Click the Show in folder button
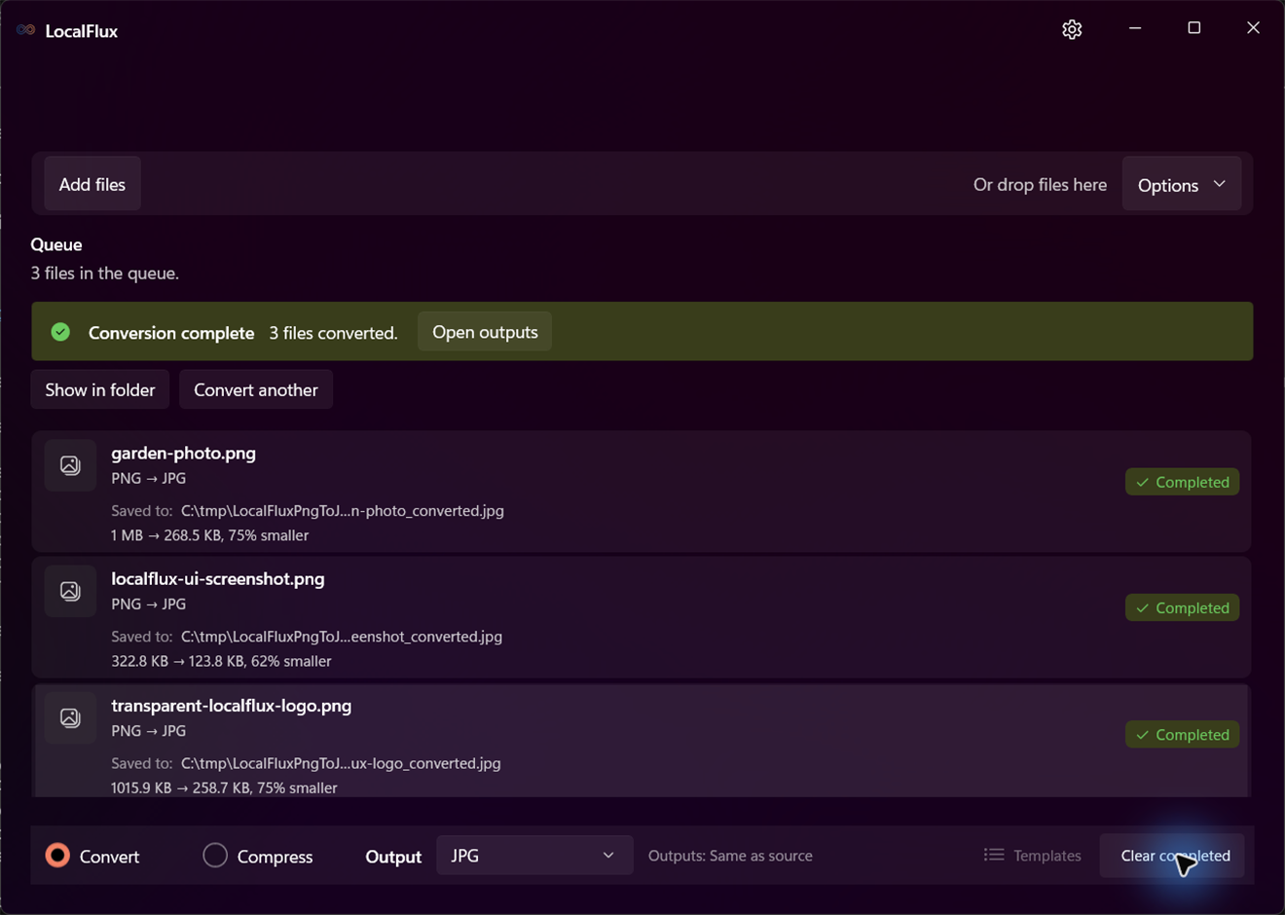The height and width of the screenshot is (915, 1285). 100,389
